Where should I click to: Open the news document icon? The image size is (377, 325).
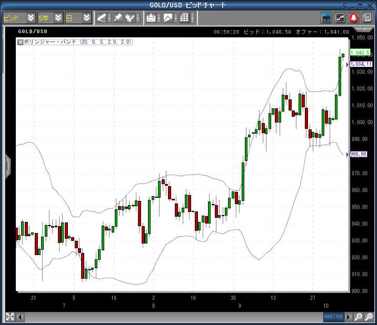coord(367,18)
